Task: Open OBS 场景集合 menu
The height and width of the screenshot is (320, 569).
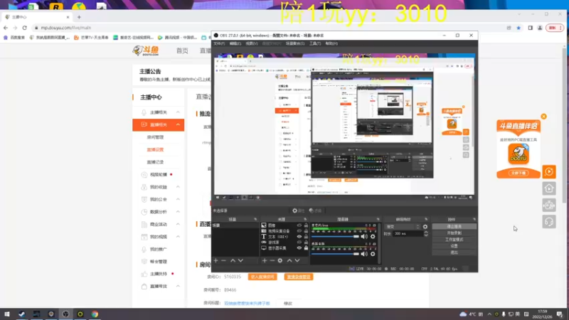Action: point(295,43)
